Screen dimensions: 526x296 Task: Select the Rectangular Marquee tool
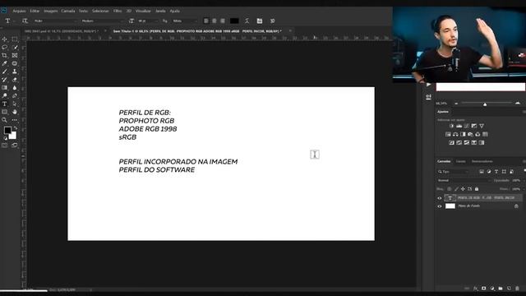tap(15, 39)
